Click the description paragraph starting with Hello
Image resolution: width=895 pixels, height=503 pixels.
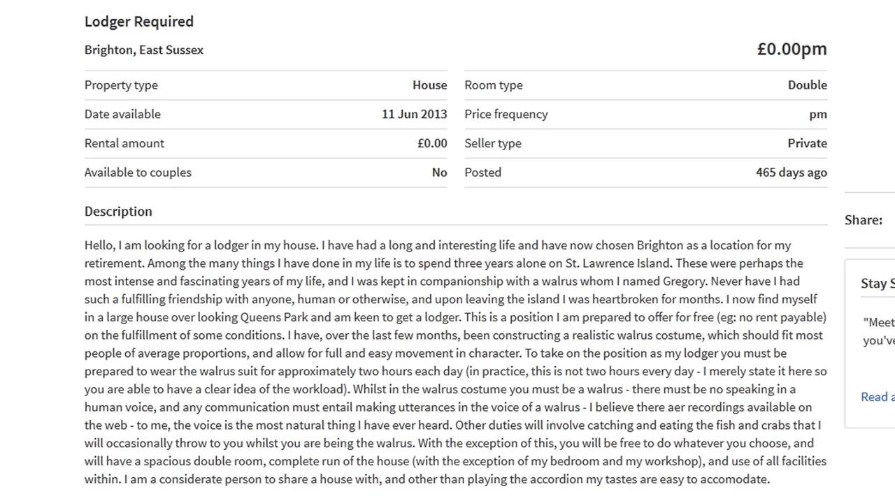pyautogui.click(x=456, y=362)
